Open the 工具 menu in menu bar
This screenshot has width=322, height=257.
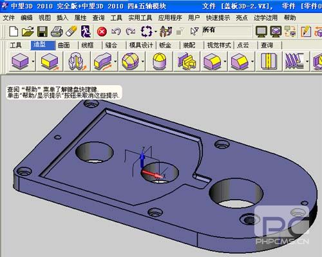pos(116,17)
